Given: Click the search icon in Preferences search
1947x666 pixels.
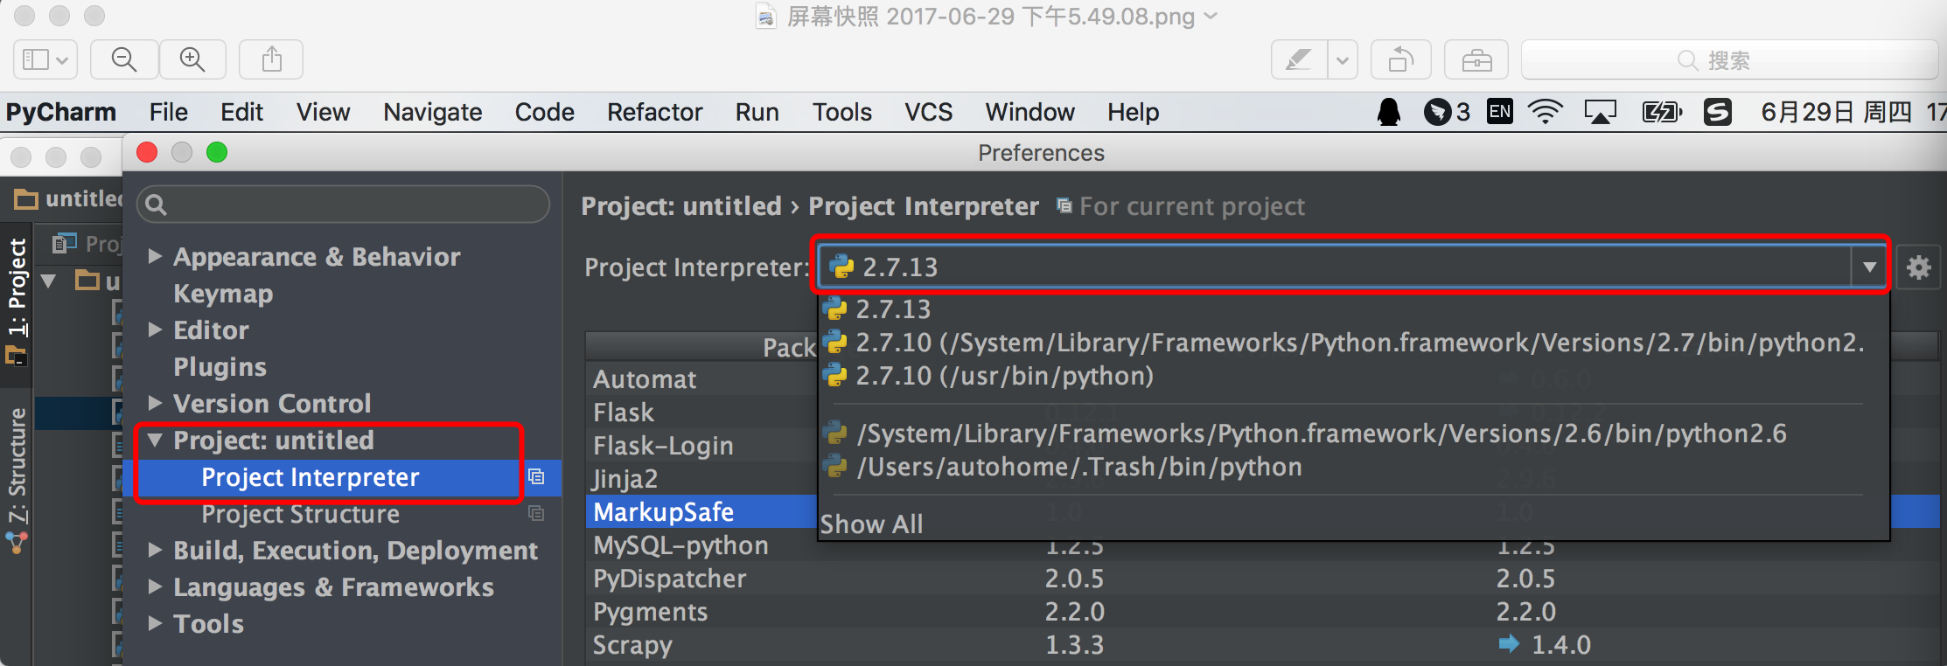Looking at the screenshot, I should 156,205.
